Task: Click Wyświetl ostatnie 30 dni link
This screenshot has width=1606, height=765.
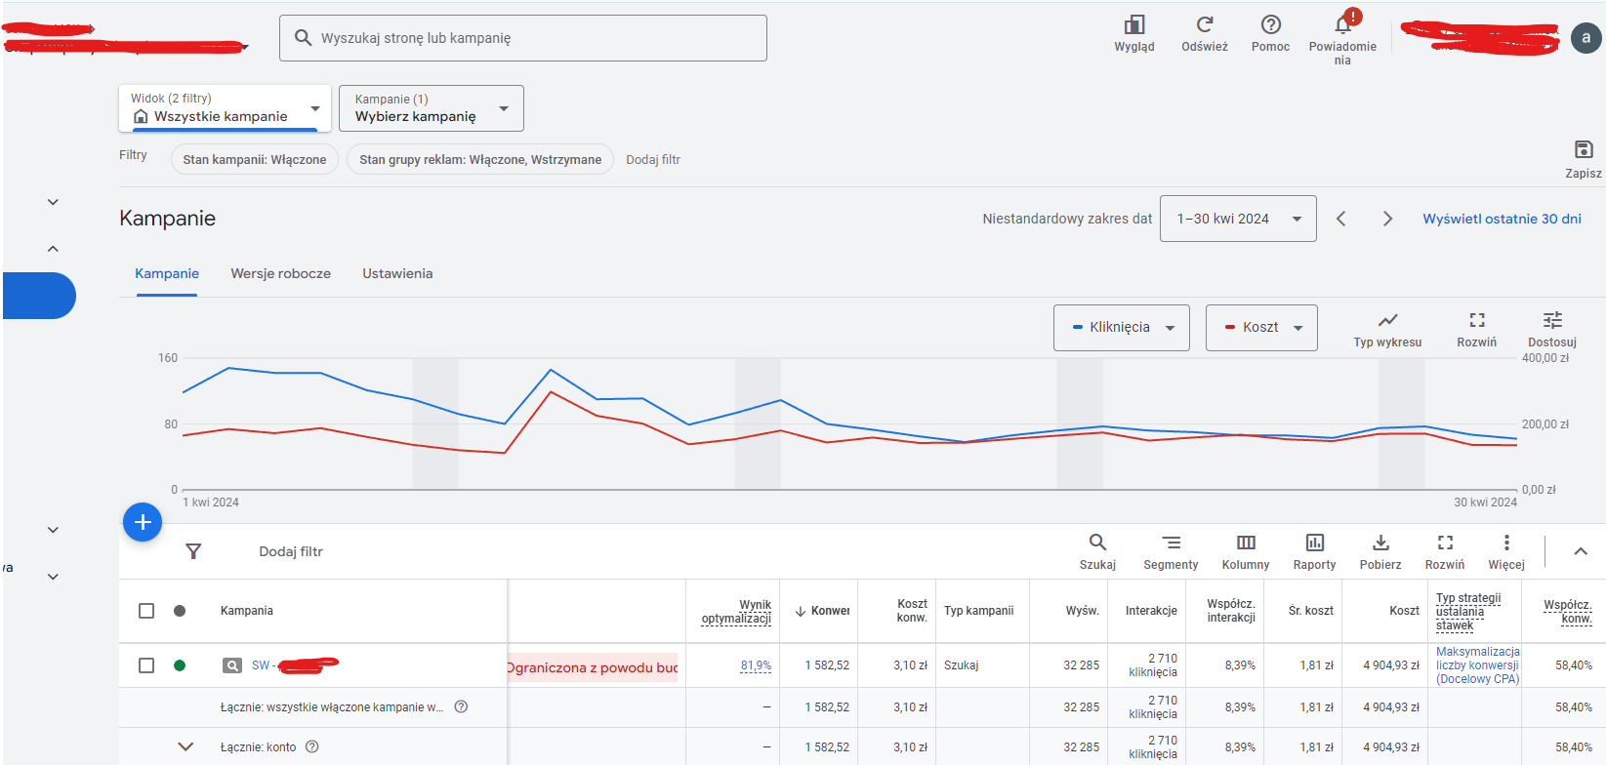Action: tap(1502, 219)
